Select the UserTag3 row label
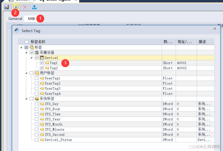The image size is (223, 151). (x=53, y=89)
